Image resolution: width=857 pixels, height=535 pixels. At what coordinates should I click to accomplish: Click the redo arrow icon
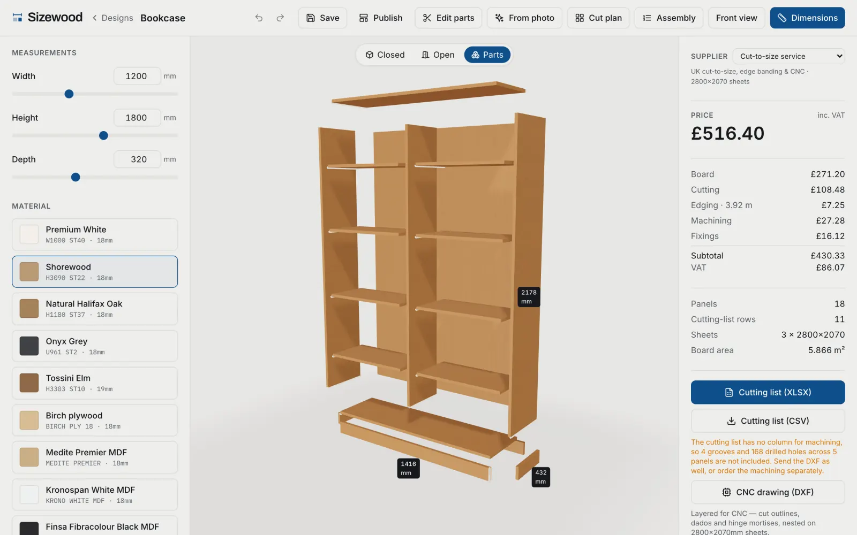tap(280, 18)
